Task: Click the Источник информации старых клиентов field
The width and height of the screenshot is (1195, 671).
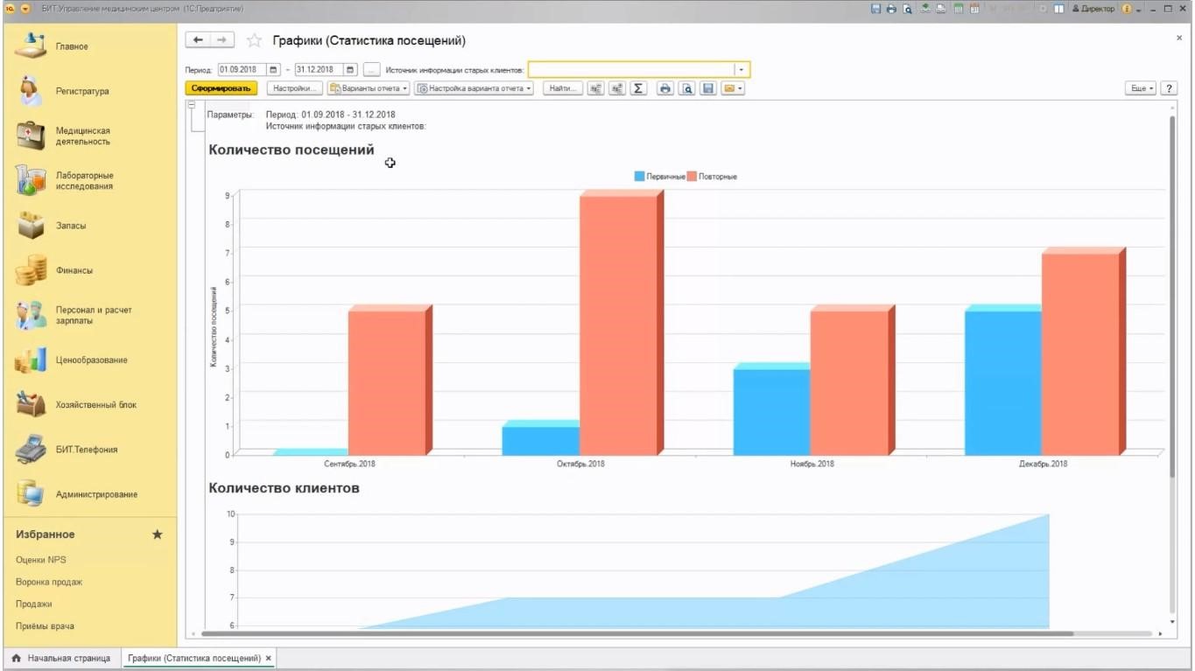Action: click(630, 70)
